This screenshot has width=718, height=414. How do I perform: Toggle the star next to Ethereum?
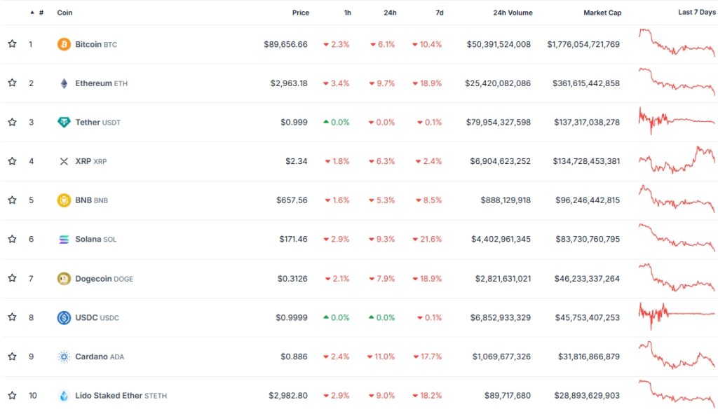point(11,83)
